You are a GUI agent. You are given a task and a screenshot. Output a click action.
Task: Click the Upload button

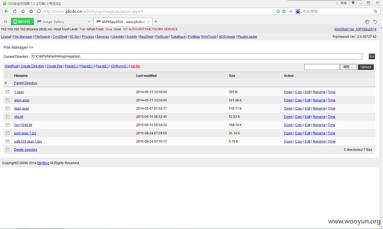[366, 67]
